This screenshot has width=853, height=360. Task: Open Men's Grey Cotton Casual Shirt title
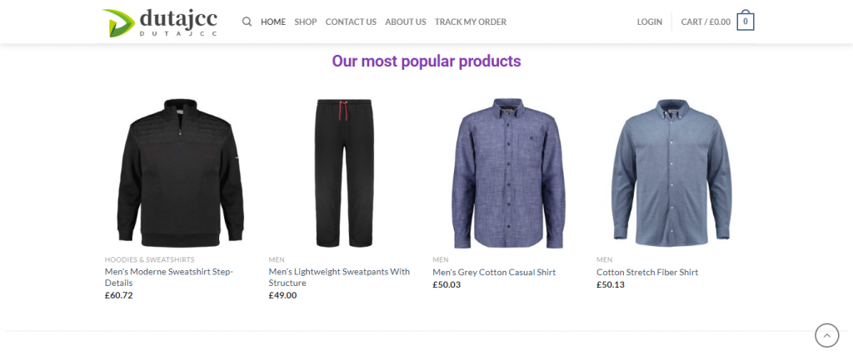tap(494, 272)
